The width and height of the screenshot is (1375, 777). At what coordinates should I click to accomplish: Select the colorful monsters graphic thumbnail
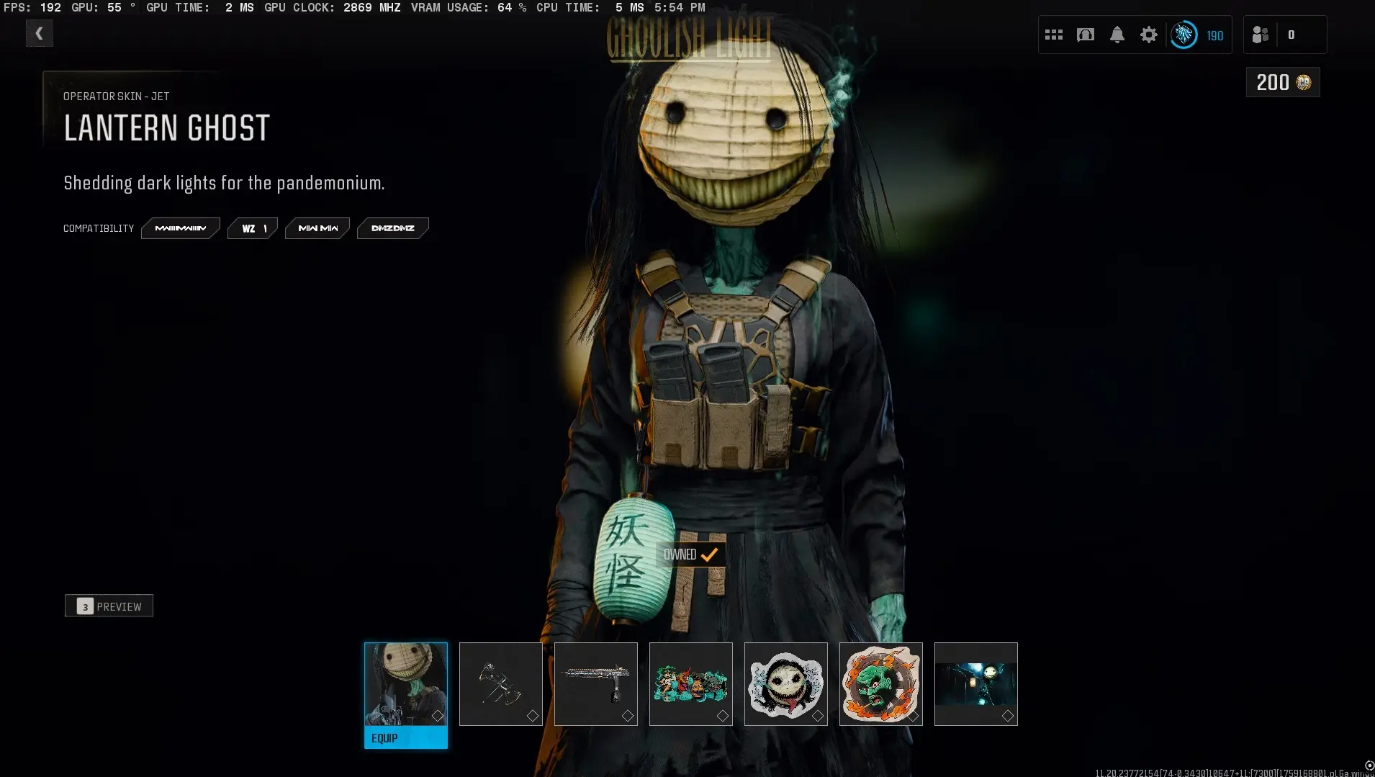[x=691, y=684]
